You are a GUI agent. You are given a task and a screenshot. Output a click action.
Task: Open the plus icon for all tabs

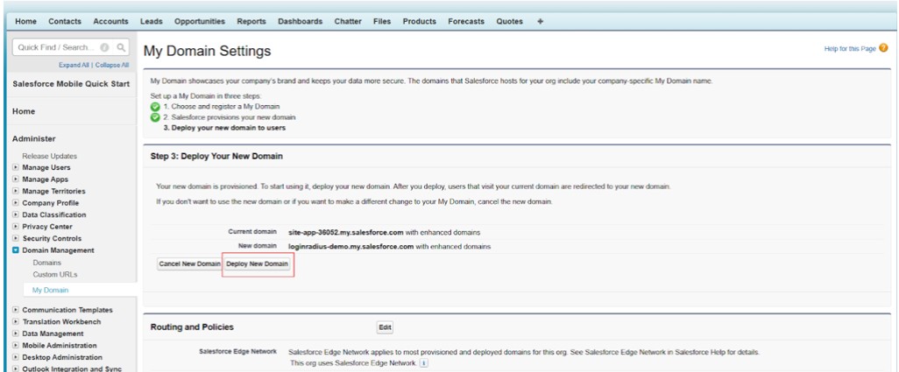pyautogui.click(x=540, y=21)
